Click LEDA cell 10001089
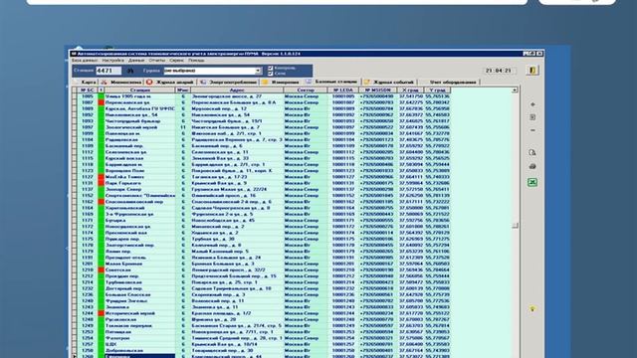 pos(343,108)
